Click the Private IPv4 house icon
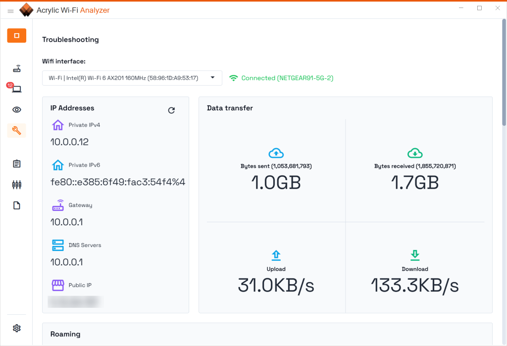The width and height of the screenshot is (507, 346). pyautogui.click(x=58, y=125)
